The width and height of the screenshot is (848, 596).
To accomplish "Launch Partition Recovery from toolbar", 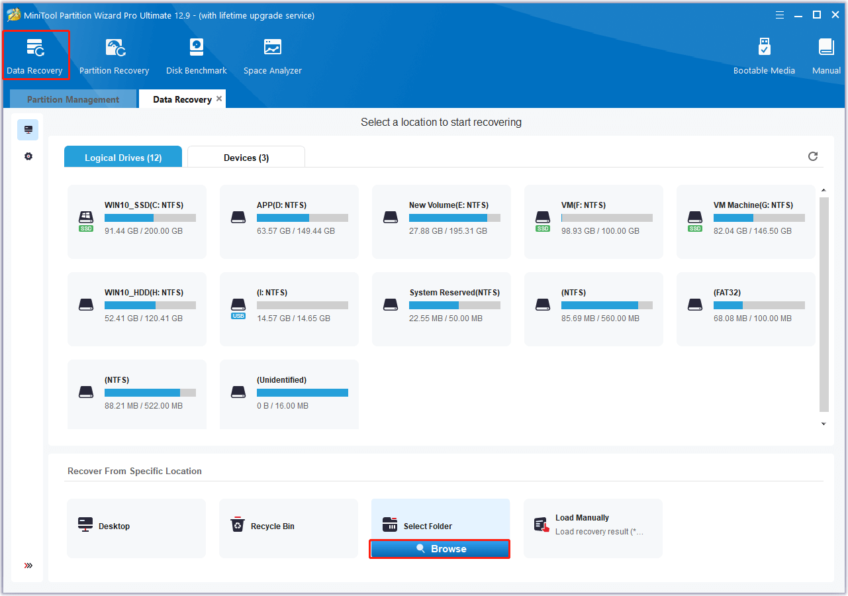I will pos(114,56).
